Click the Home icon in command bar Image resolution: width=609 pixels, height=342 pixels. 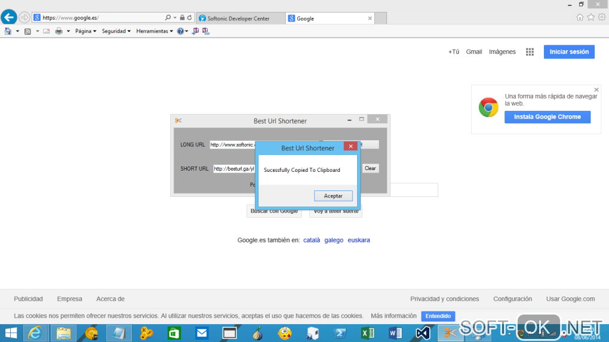(x=8, y=31)
